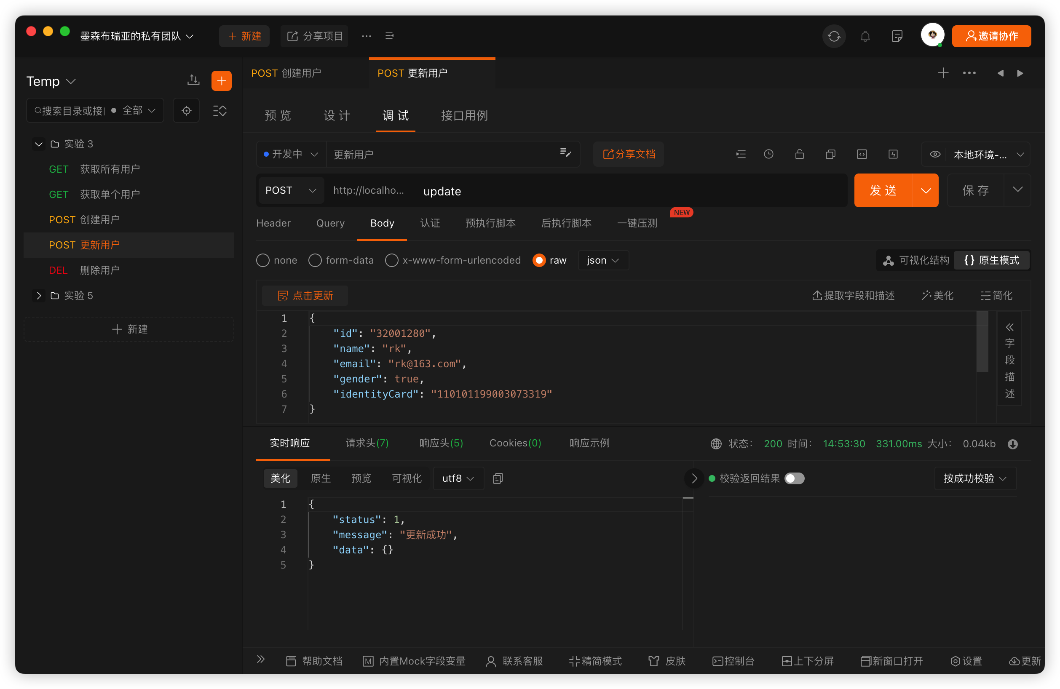Open the Header tab

pos(273,224)
